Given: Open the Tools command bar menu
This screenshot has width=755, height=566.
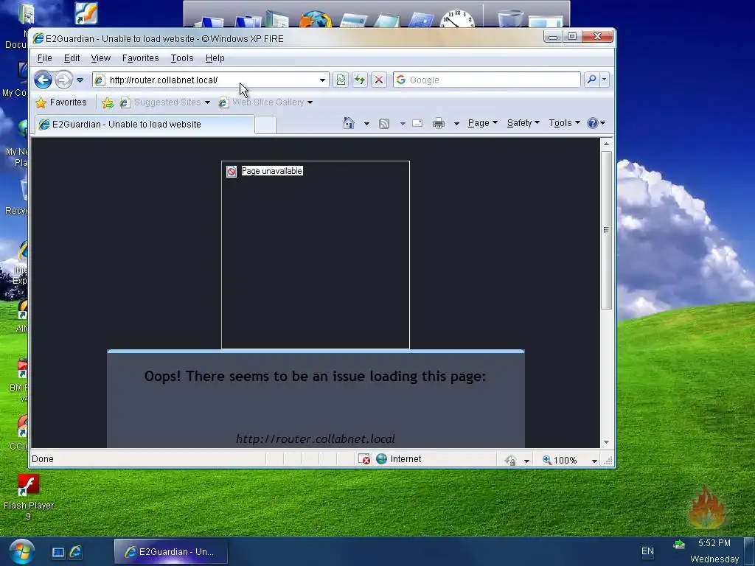Looking at the screenshot, I should click(x=564, y=123).
